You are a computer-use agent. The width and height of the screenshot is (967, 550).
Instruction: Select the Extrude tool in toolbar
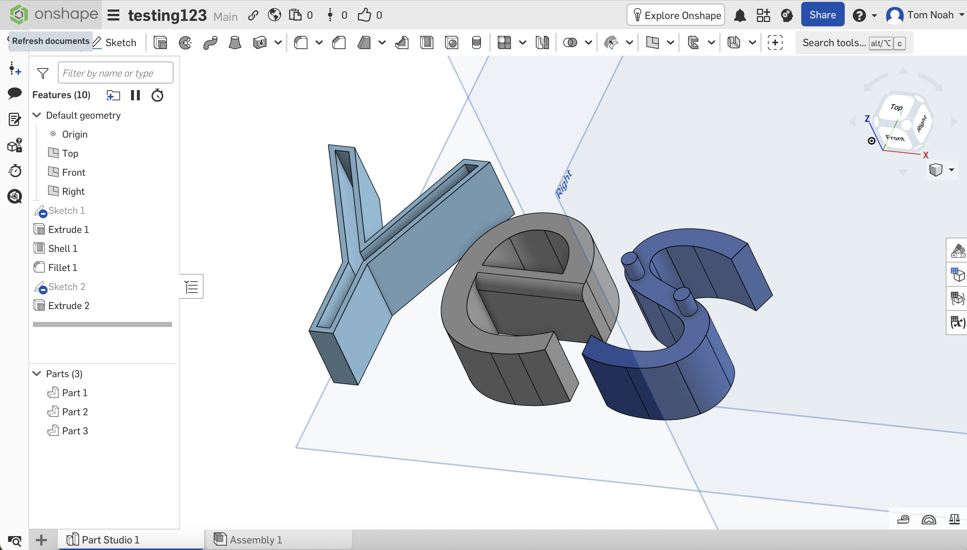point(160,43)
